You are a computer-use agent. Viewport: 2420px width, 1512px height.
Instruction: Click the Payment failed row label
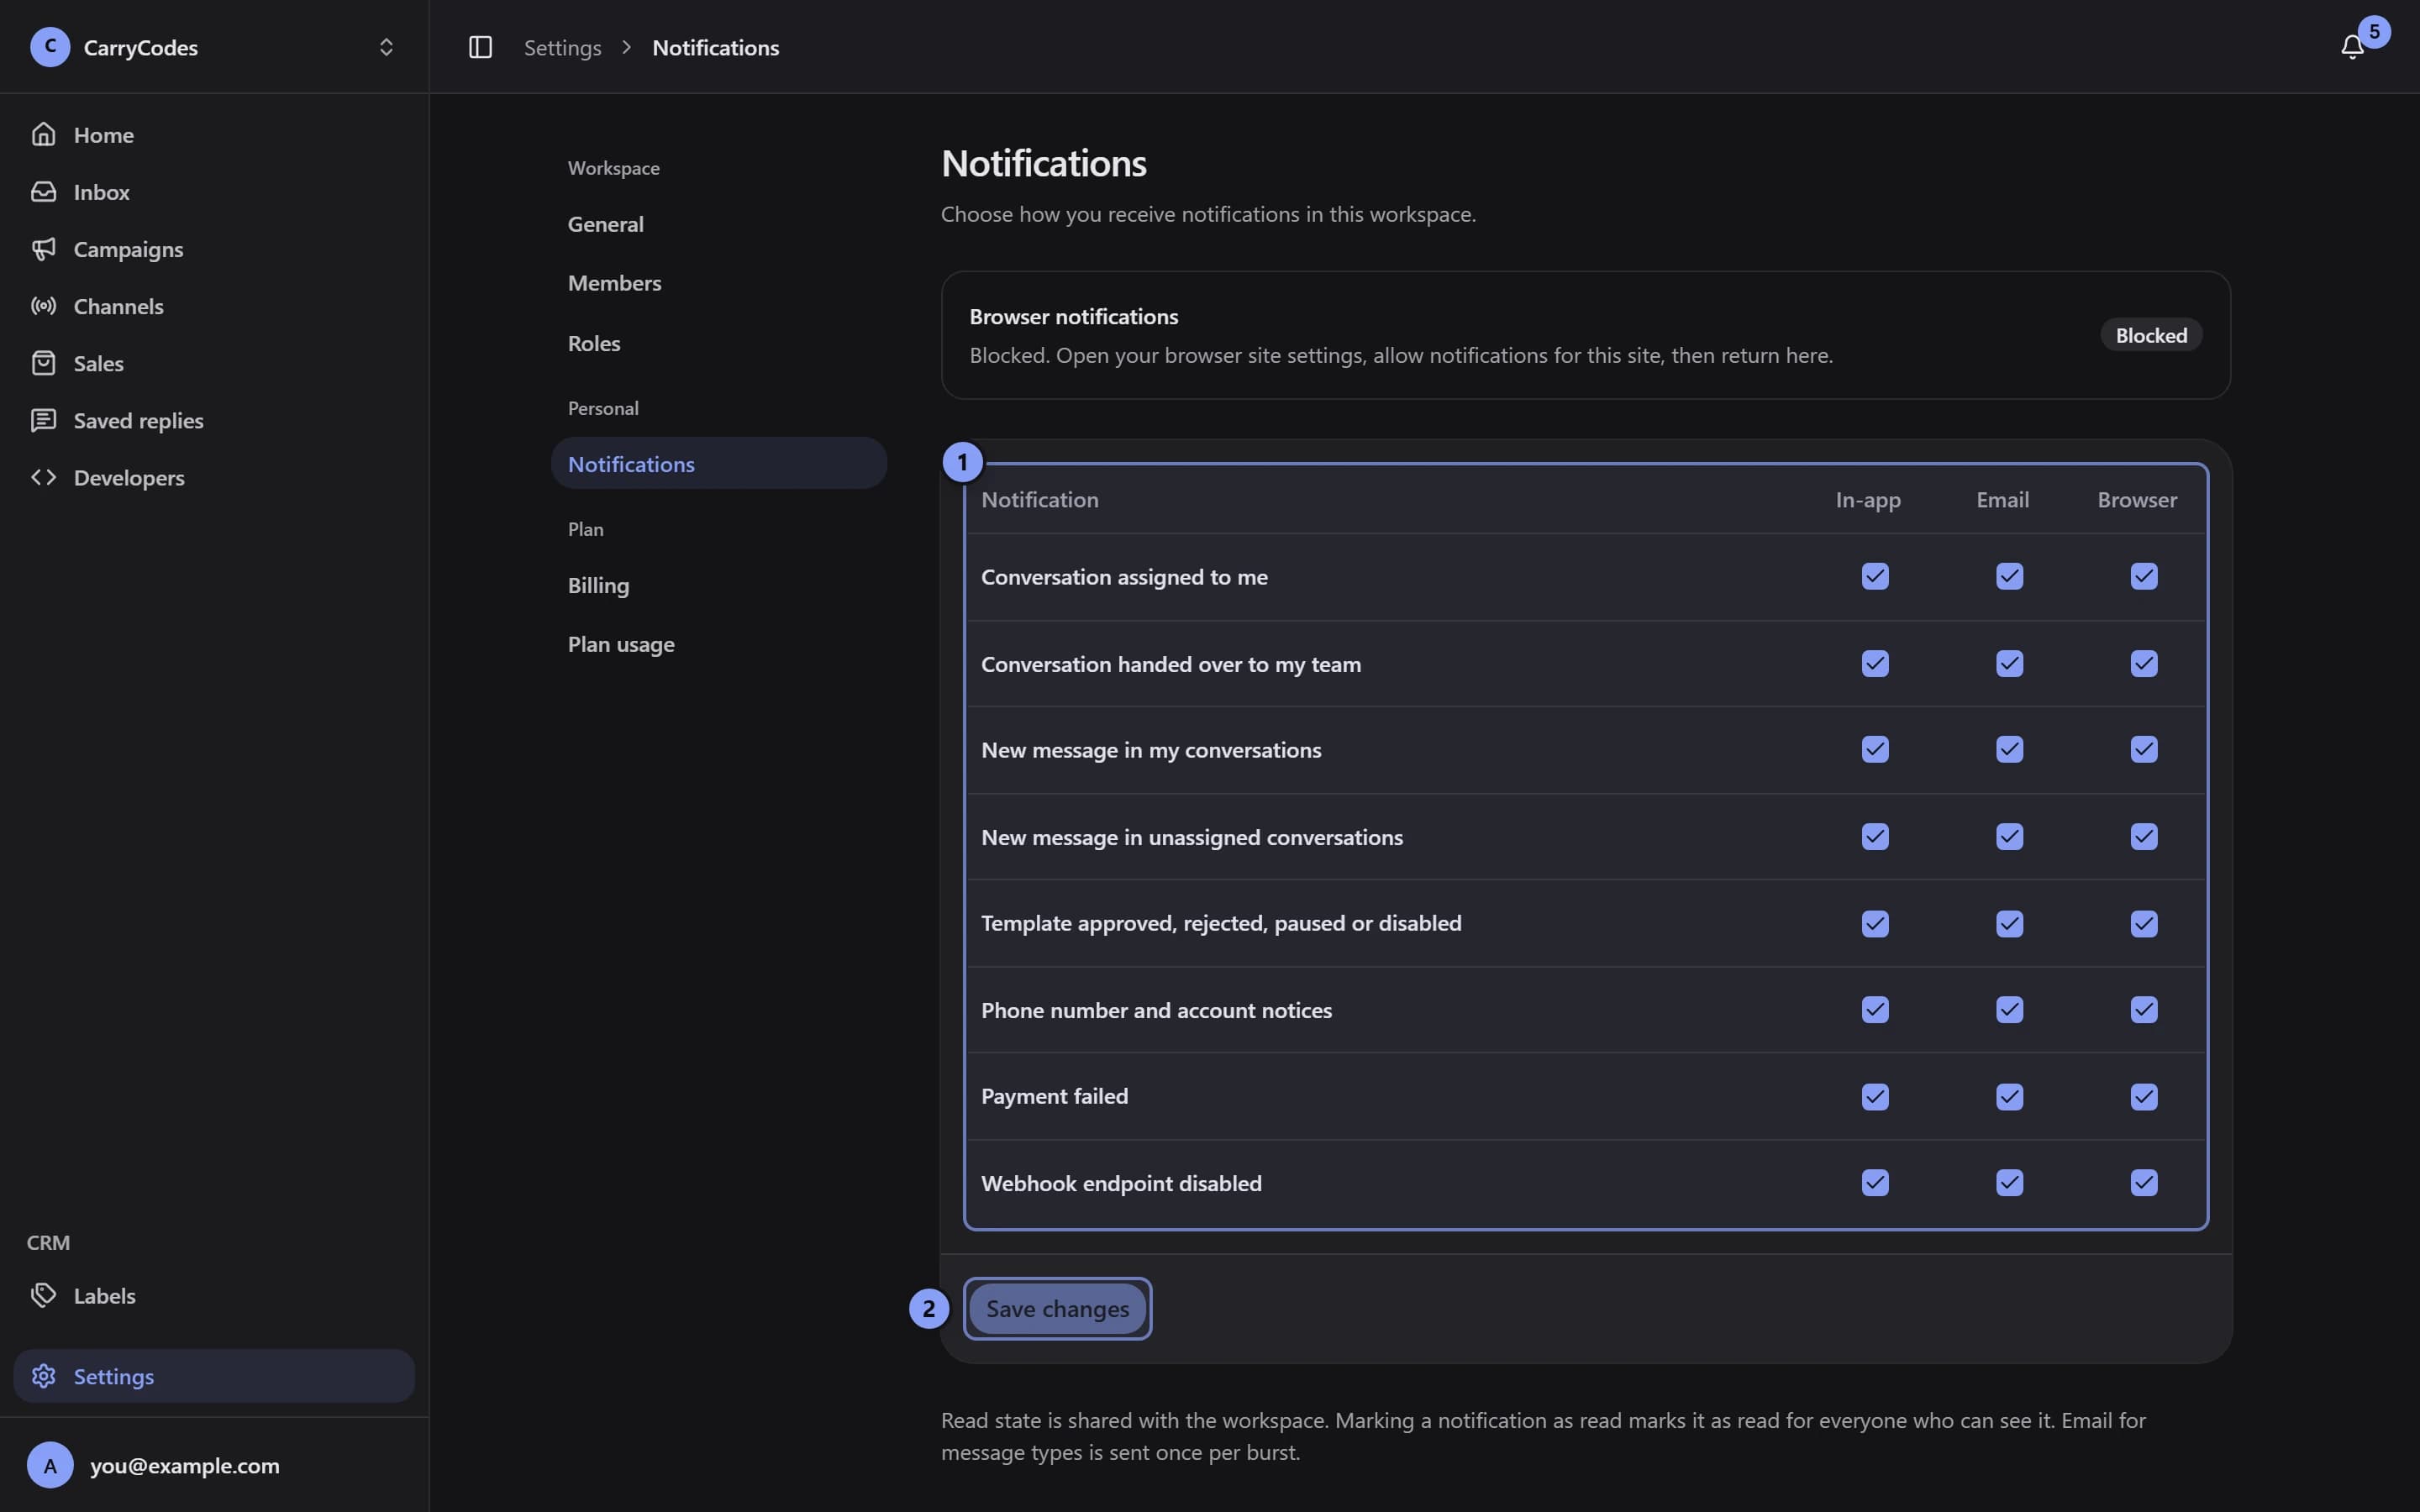[x=1054, y=1096]
